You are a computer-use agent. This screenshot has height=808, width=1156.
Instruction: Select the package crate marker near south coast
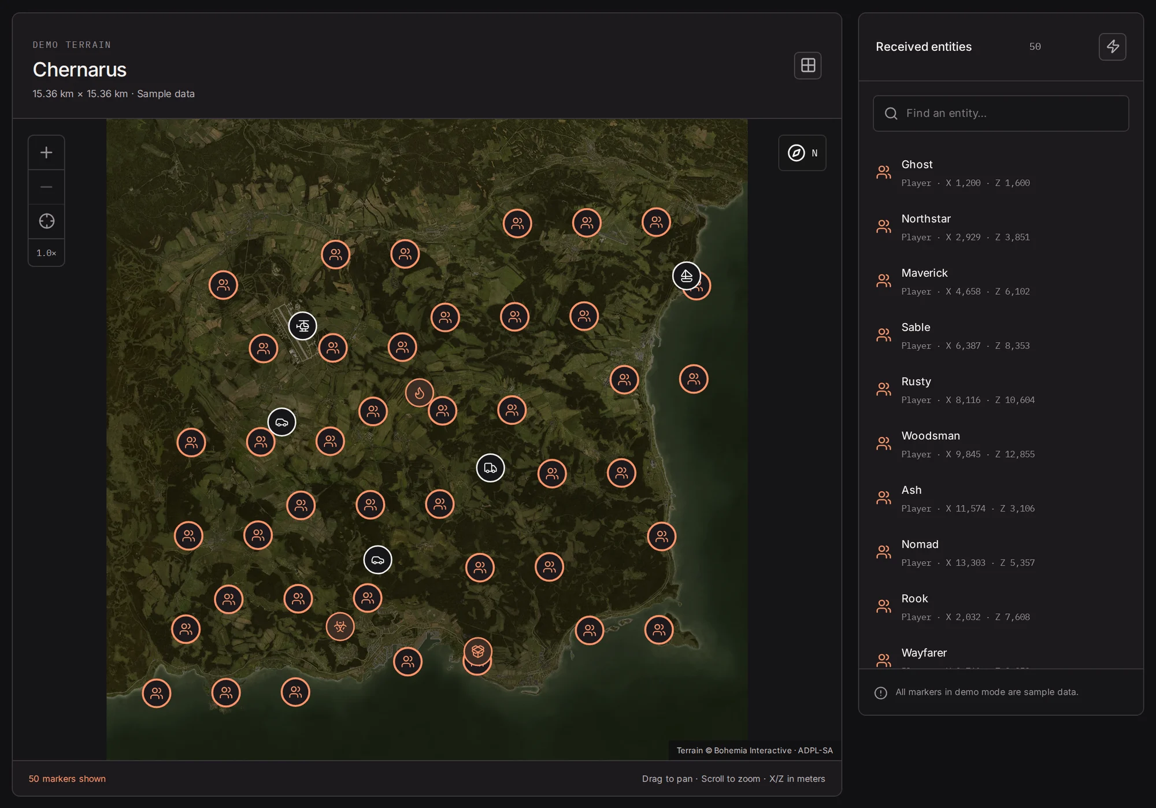(x=477, y=651)
